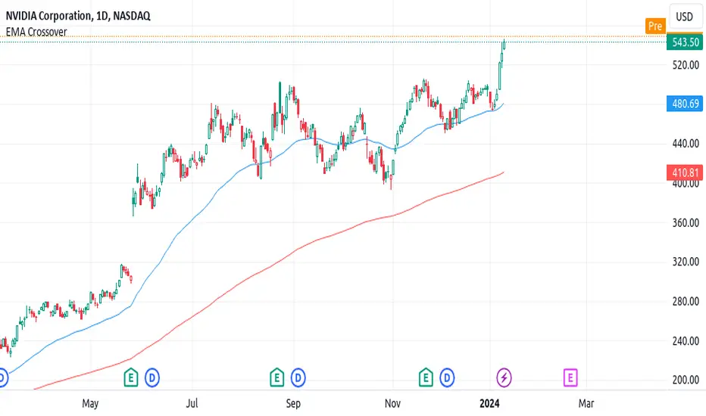
Task: Open the earnings E marker after Nov
Action: [426, 377]
